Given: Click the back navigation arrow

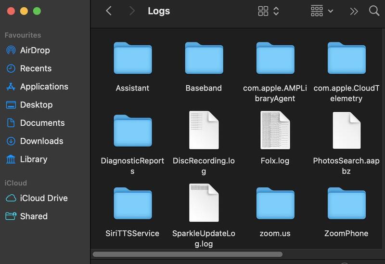Looking at the screenshot, I should pos(109,11).
